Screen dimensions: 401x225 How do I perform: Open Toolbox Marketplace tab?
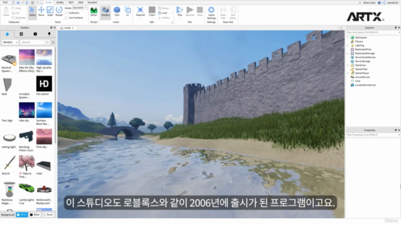click(x=7, y=34)
